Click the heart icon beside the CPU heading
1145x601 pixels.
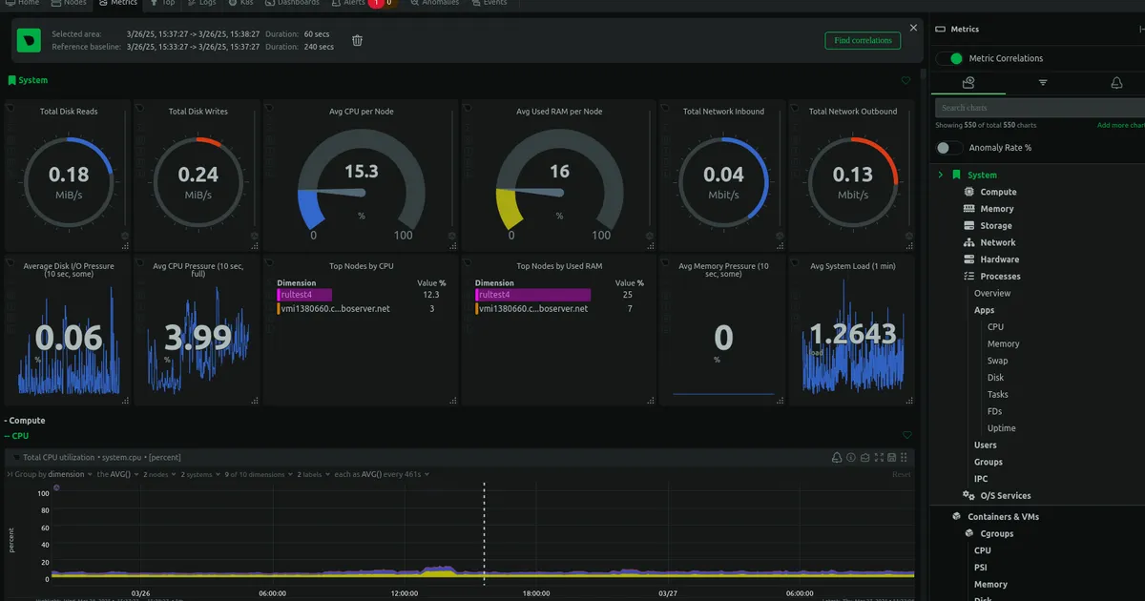click(906, 435)
